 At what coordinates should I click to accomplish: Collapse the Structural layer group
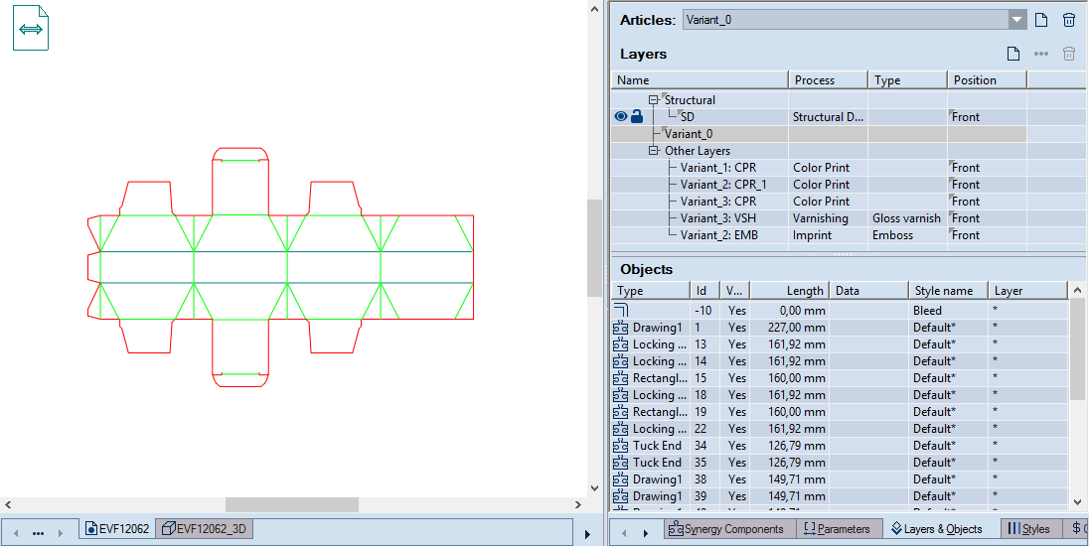pos(653,100)
